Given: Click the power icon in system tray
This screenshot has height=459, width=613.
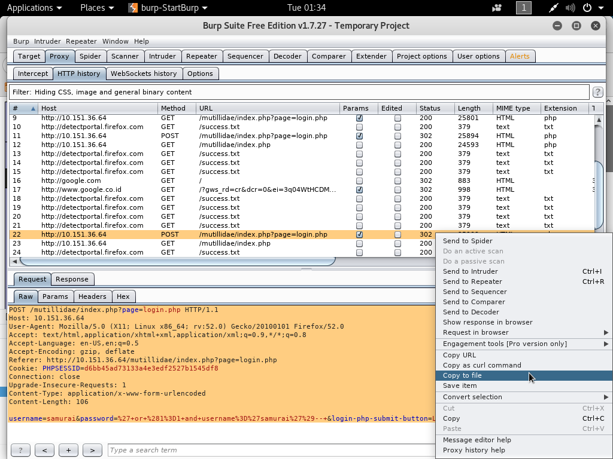Looking at the screenshot, I should click(x=587, y=8).
